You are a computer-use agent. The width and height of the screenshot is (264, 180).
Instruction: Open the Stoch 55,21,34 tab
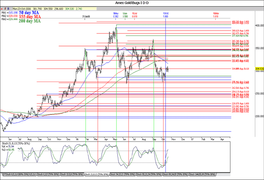pos(149,174)
